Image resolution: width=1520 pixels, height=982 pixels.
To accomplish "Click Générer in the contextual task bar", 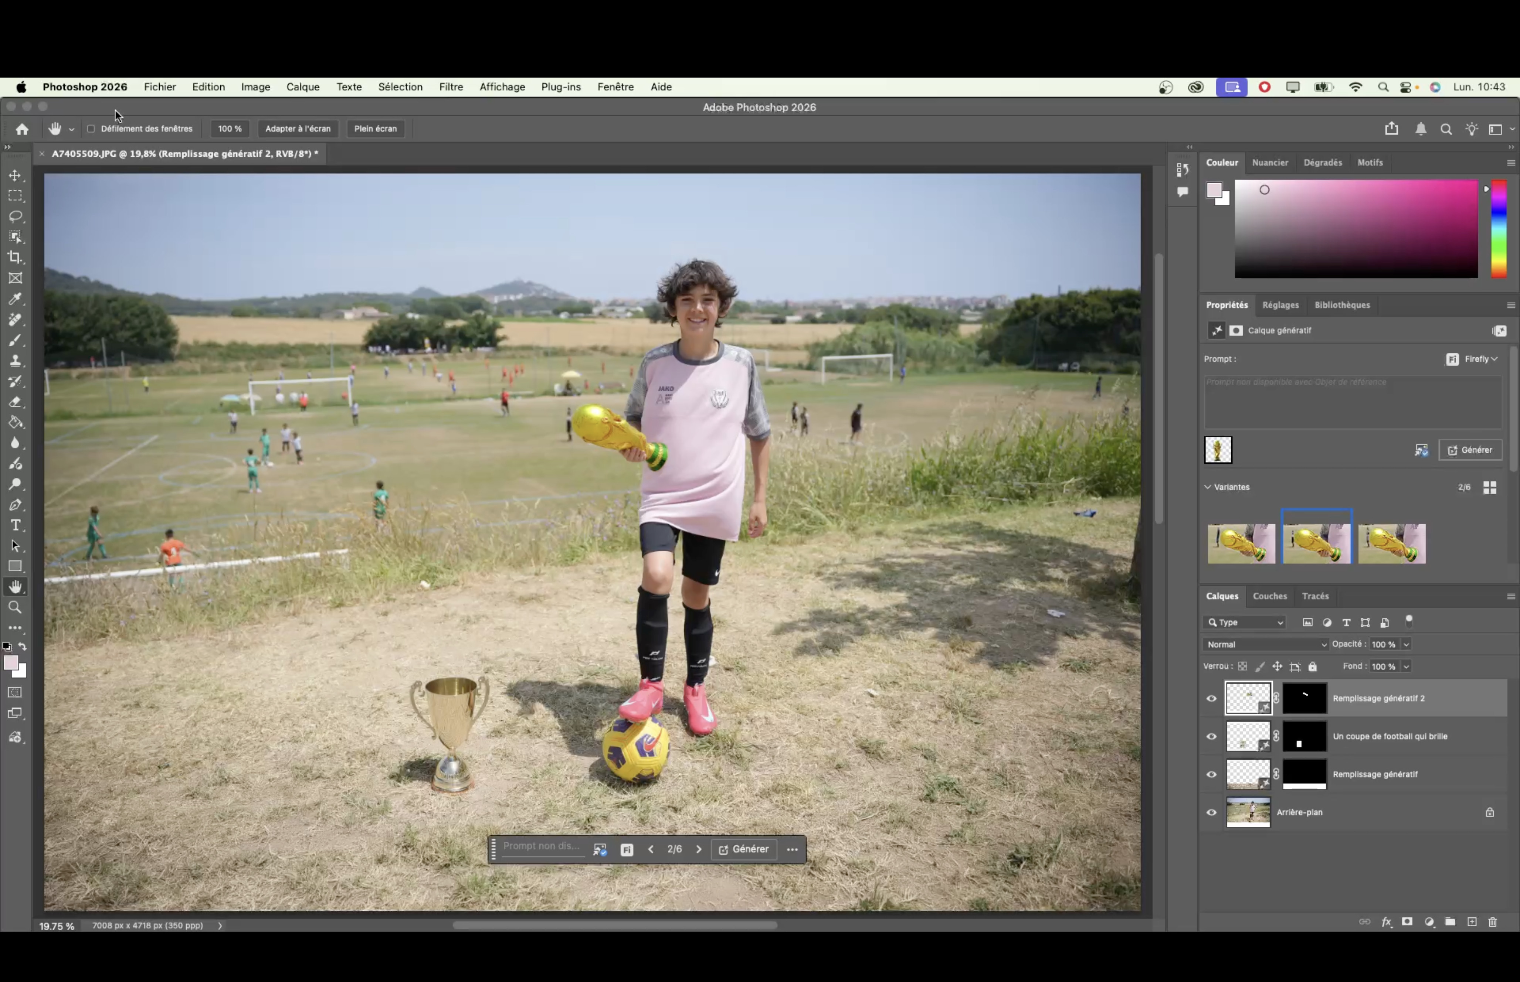I will [744, 849].
